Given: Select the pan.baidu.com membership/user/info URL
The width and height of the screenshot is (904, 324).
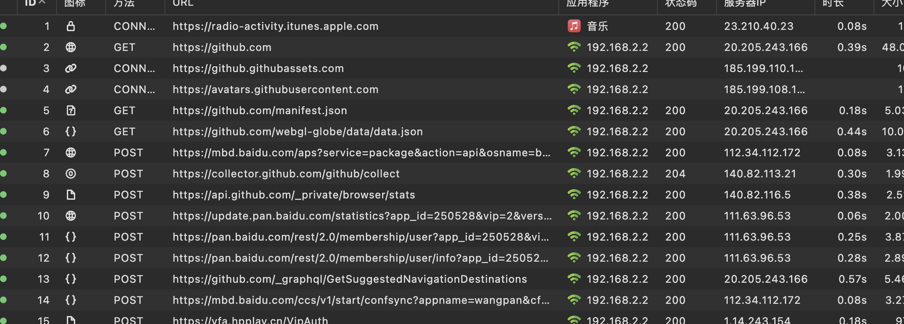Looking at the screenshot, I should pos(361,258).
